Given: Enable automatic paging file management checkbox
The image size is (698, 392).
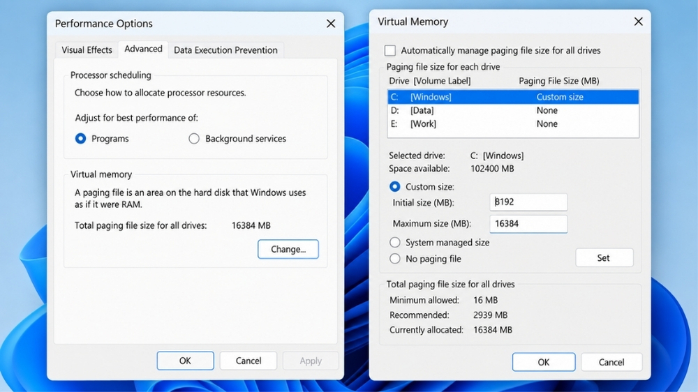Looking at the screenshot, I should 390,50.
